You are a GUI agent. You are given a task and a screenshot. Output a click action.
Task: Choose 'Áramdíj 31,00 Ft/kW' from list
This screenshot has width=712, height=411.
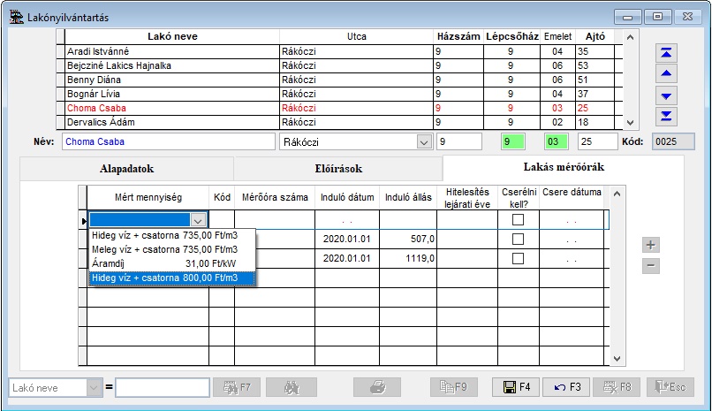(171, 263)
